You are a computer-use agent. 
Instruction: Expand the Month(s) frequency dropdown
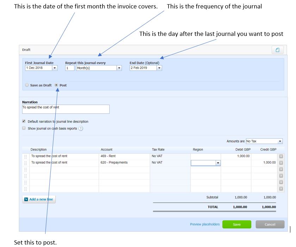[119, 68]
